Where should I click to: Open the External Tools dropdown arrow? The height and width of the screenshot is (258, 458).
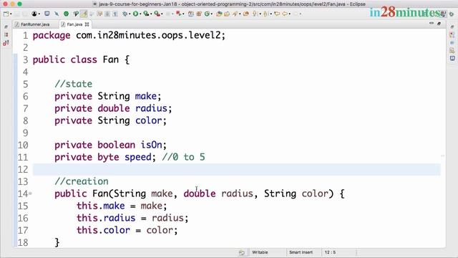click(162, 14)
